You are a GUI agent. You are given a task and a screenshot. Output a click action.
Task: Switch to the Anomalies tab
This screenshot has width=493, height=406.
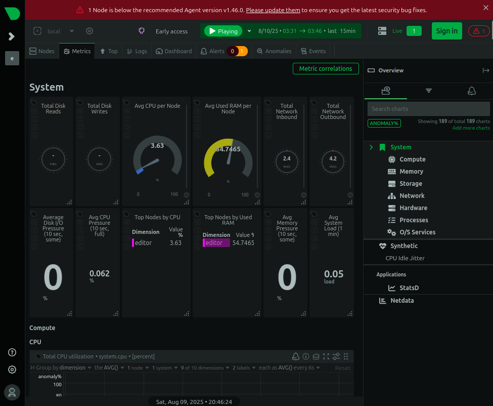274,51
